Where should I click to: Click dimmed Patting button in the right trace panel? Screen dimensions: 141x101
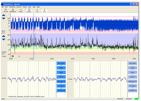[133, 68]
